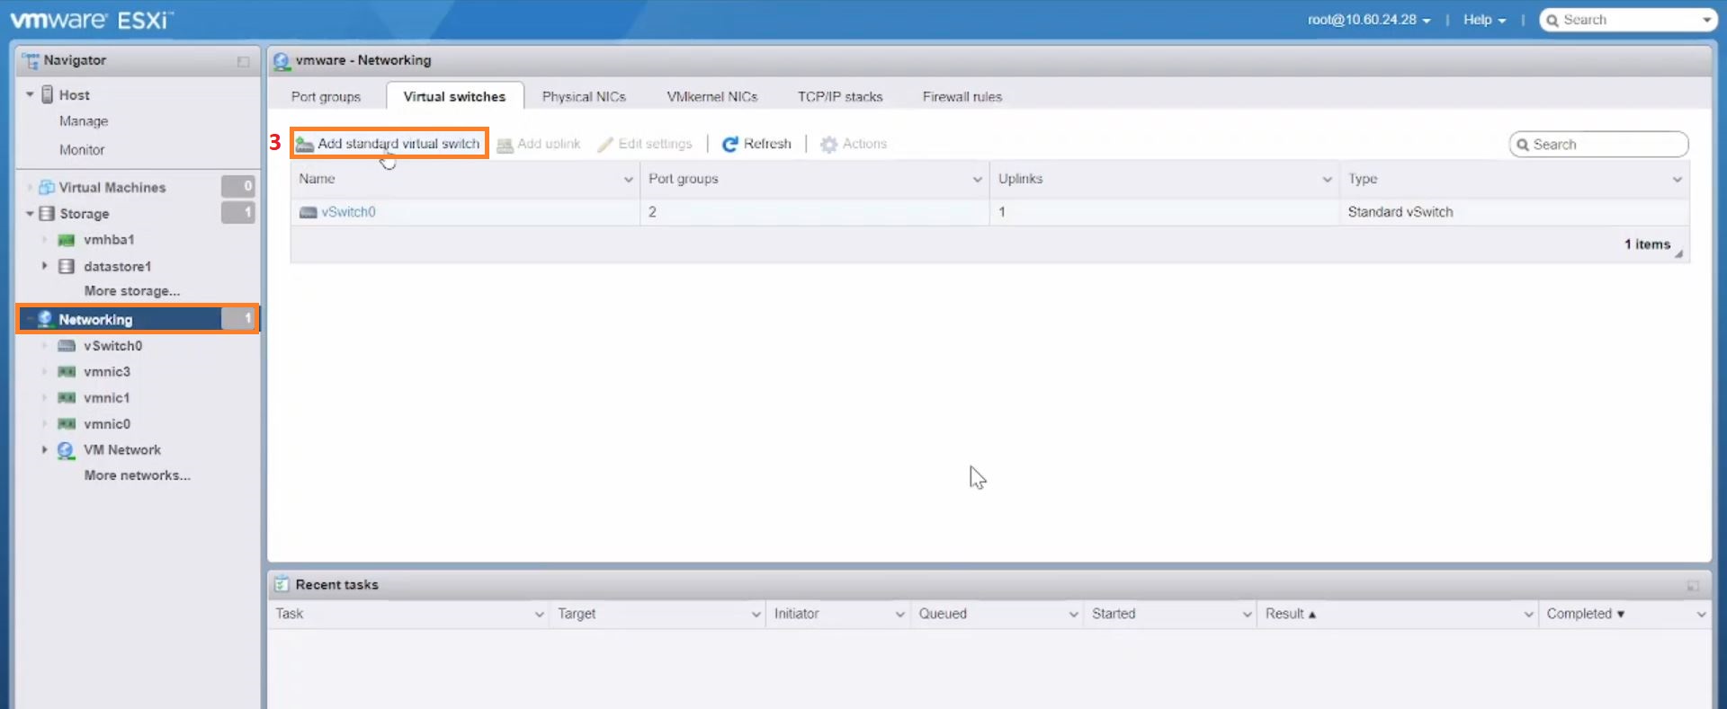
Task: Open the Name column dropdown arrow
Action: coord(628,180)
